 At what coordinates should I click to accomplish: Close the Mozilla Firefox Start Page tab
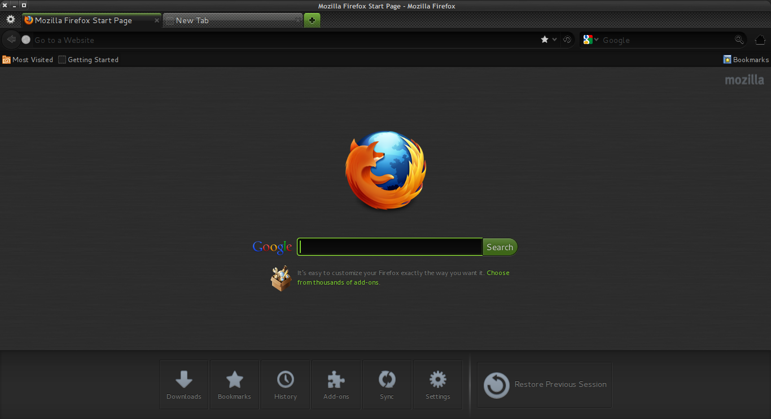click(x=157, y=20)
